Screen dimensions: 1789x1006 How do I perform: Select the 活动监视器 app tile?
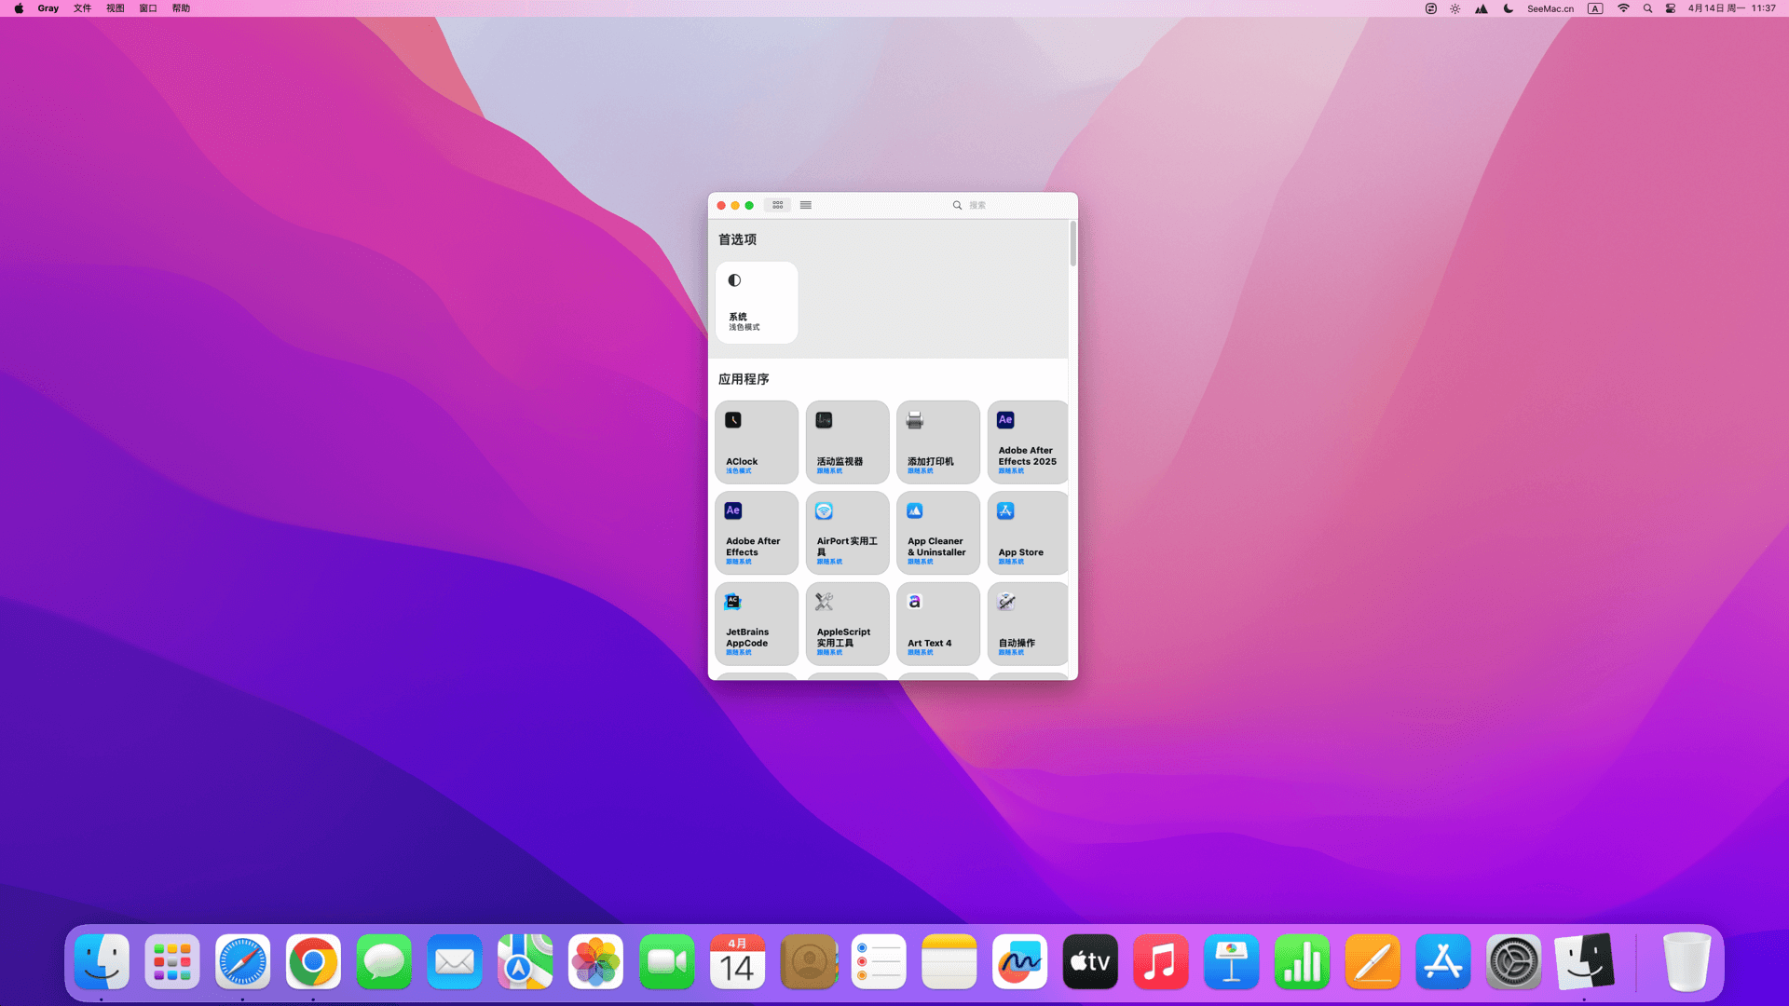(846, 442)
